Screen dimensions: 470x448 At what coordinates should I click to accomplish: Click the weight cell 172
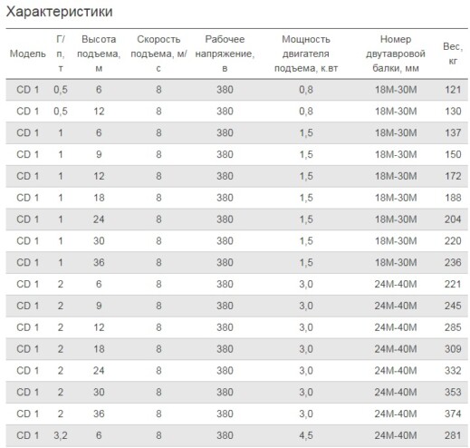(453, 176)
